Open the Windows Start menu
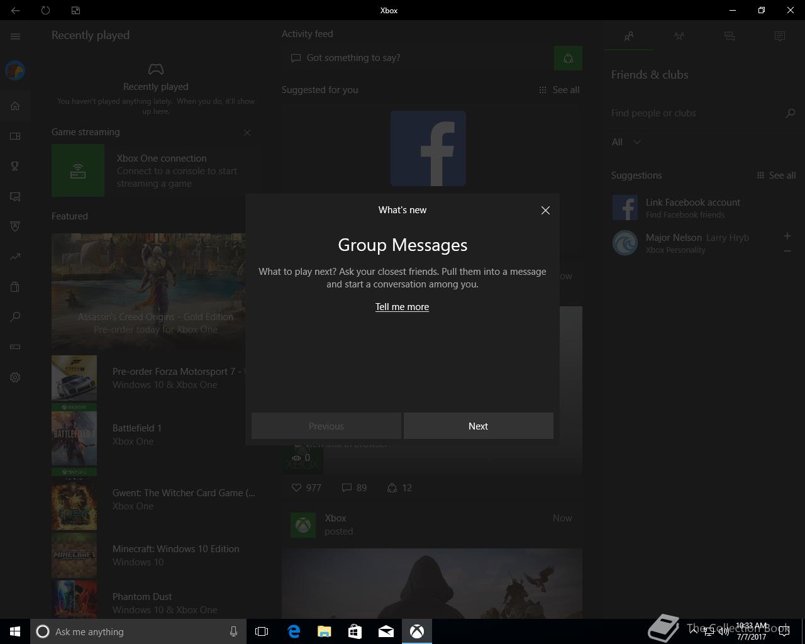This screenshot has width=805, height=644. (15, 631)
